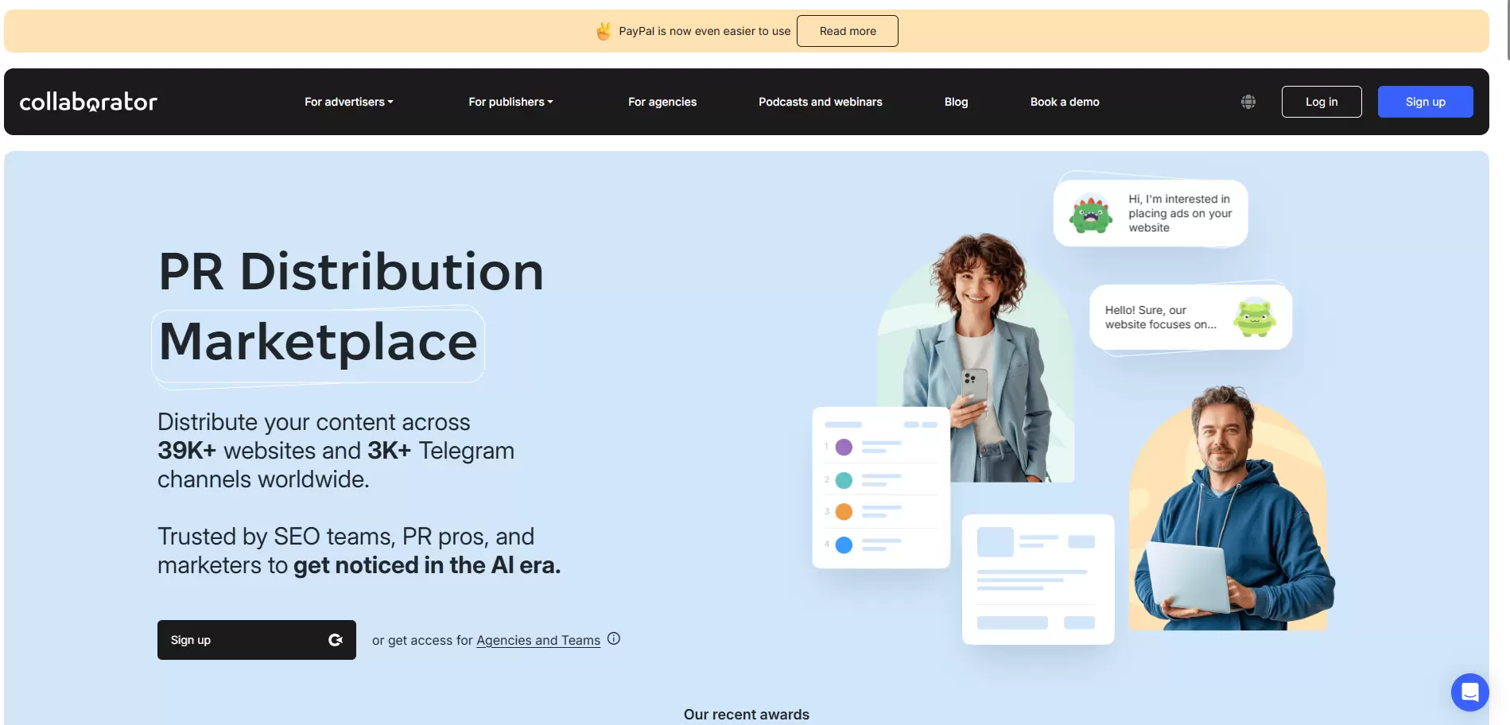This screenshot has width=1510, height=725.
Task: Select Book a demo in navigation
Action: coord(1064,102)
